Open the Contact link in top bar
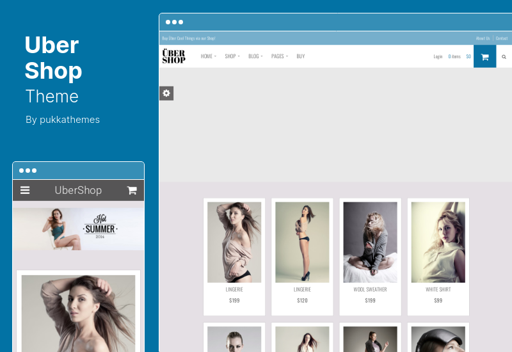Image resolution: width=512 pixels, height=352 pixels. (502, 38)
